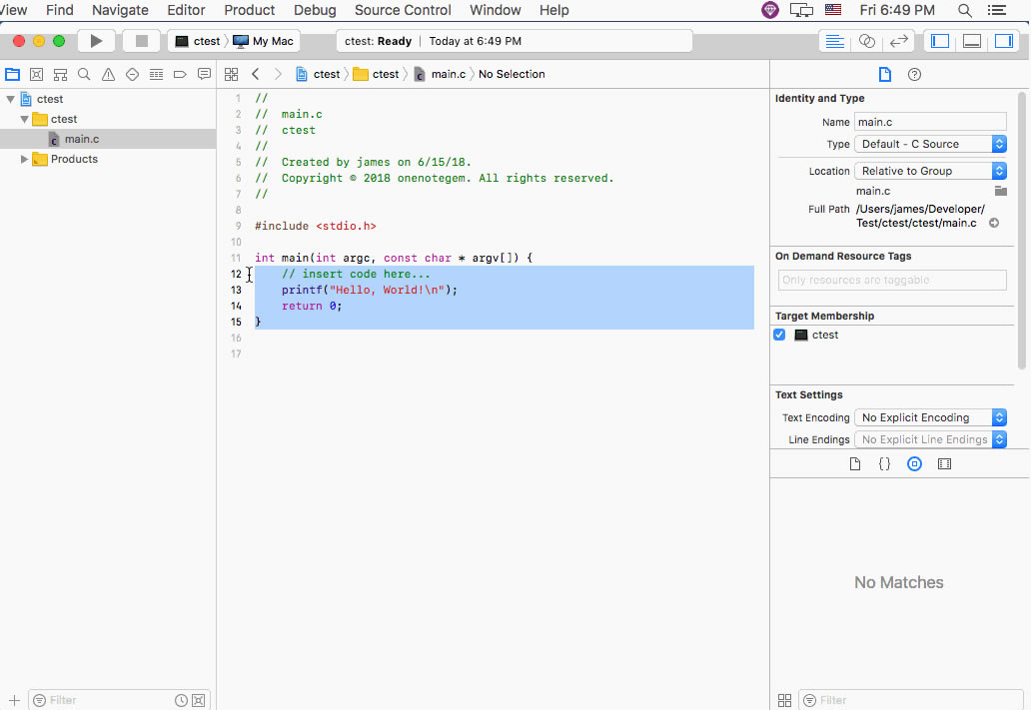This screenshot has width=1031, height=710.
Task: Open the Breakpoint navigator
Action: click(180, 74)
